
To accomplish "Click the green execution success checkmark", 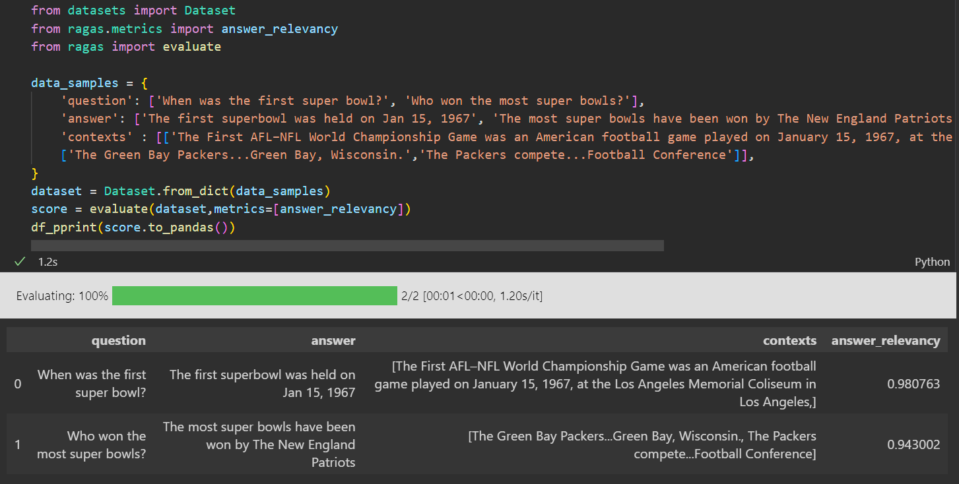I will click(x=20, y=262).
